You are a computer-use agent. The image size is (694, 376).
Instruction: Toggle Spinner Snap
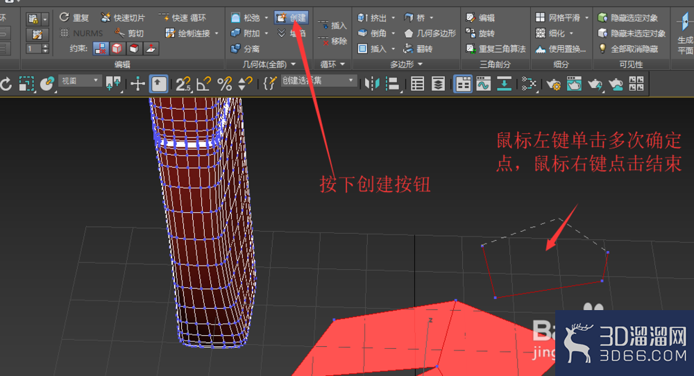[x=245, y=83]
